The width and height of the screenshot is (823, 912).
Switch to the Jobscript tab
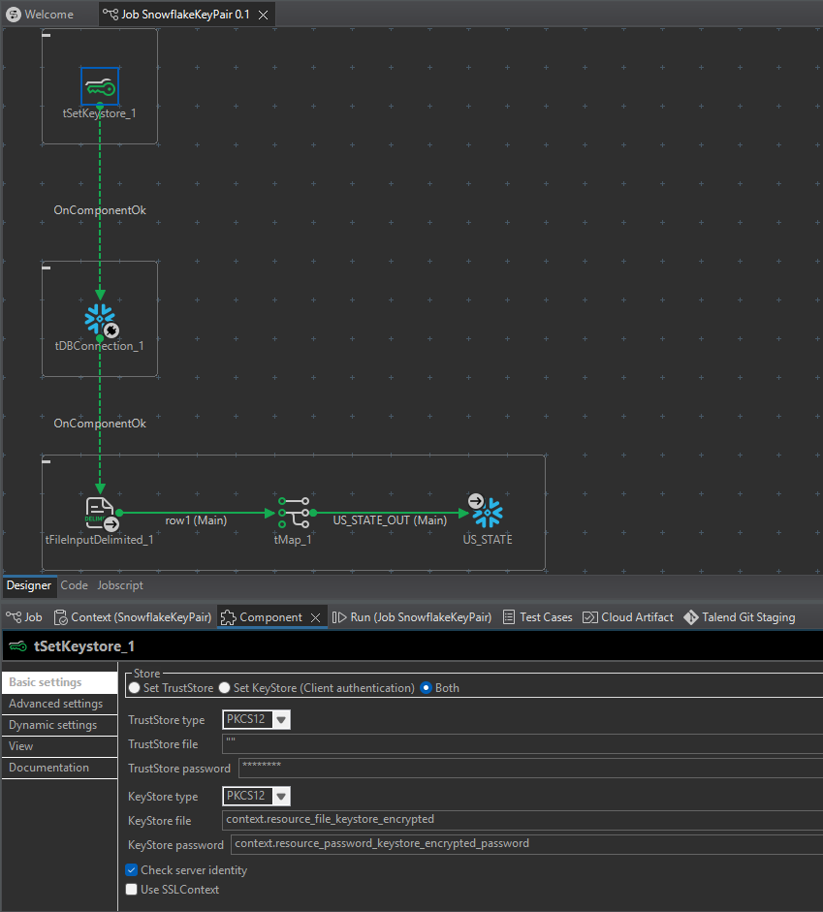click(x=119, y=584)
